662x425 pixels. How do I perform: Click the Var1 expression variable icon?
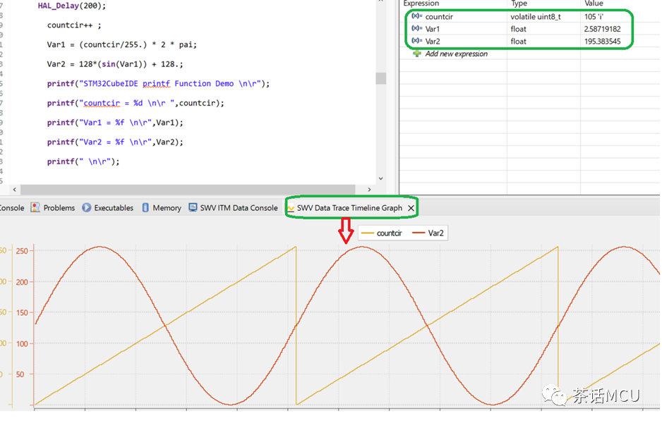coord(416,28)
